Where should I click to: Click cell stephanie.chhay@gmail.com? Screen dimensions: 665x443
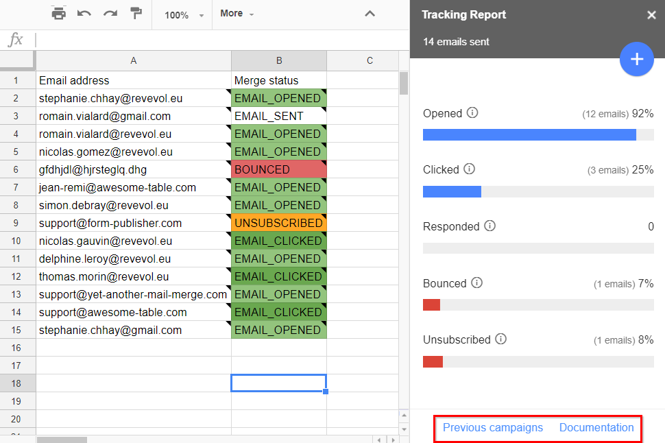click(134, 330)
